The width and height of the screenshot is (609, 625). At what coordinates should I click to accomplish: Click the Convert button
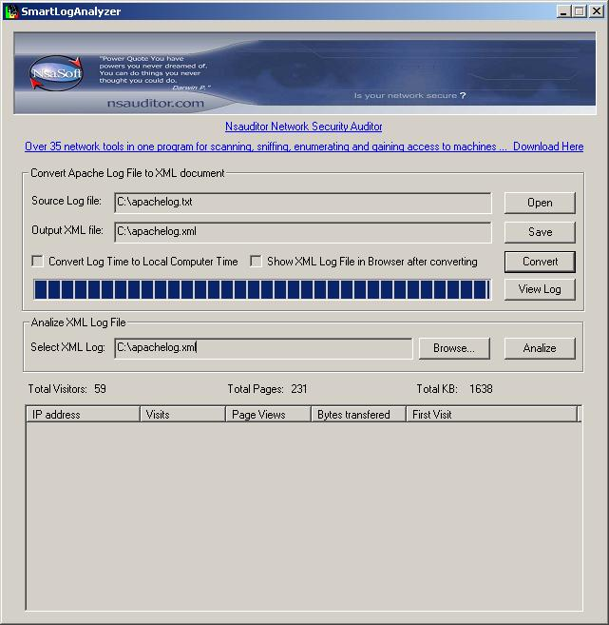pyautogui.click(x=540, y=262)
